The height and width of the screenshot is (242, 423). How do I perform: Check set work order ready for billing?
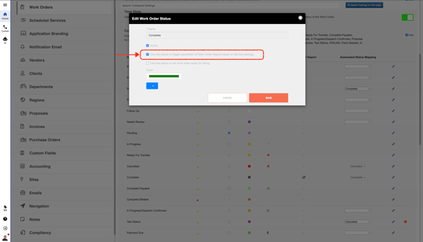click(148, 63)
